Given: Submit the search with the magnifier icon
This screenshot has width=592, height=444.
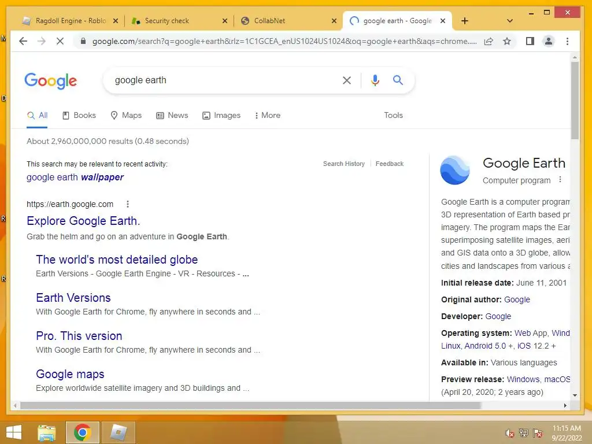Looking at the screenshot, I should [x=398, y=80].
